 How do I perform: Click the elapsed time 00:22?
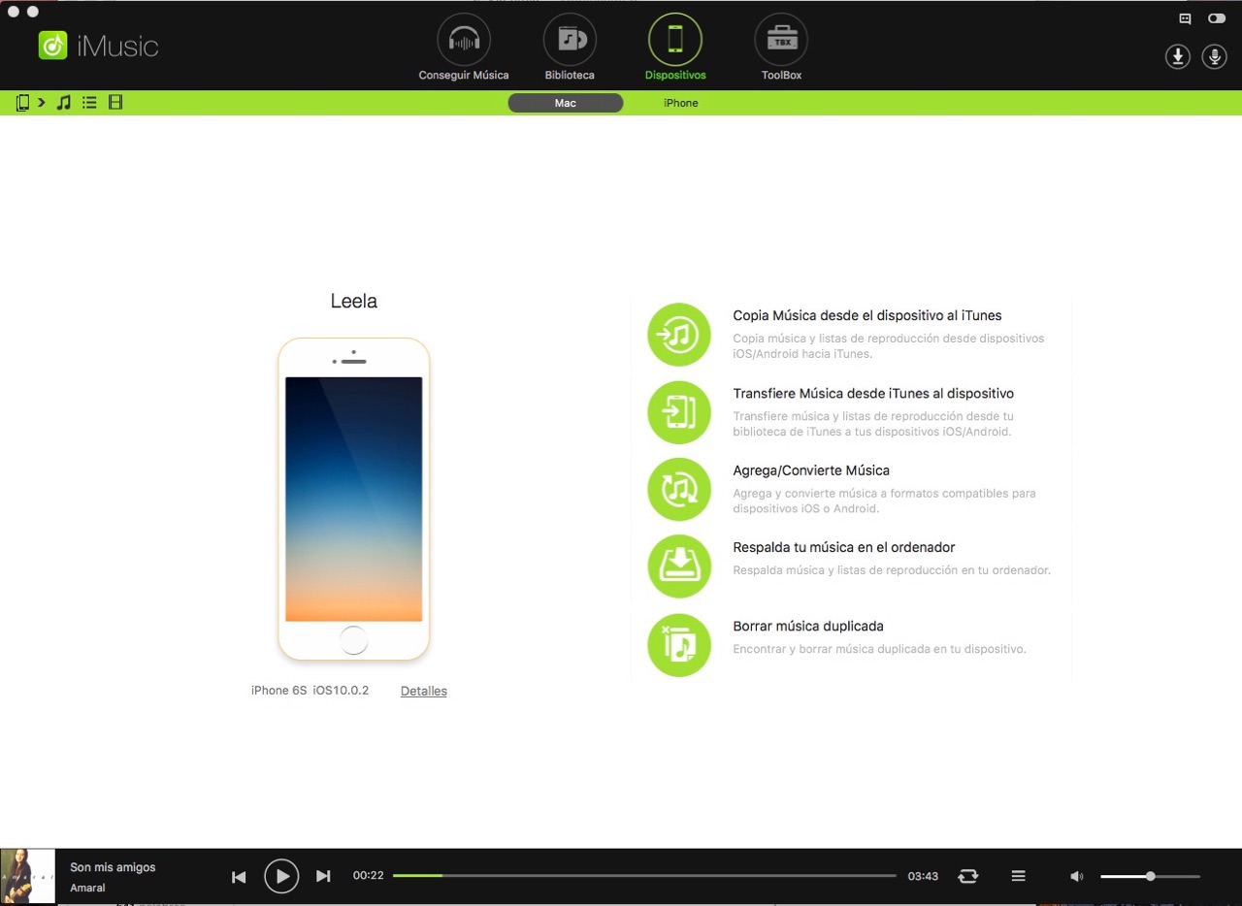click(x=369, y=876)
